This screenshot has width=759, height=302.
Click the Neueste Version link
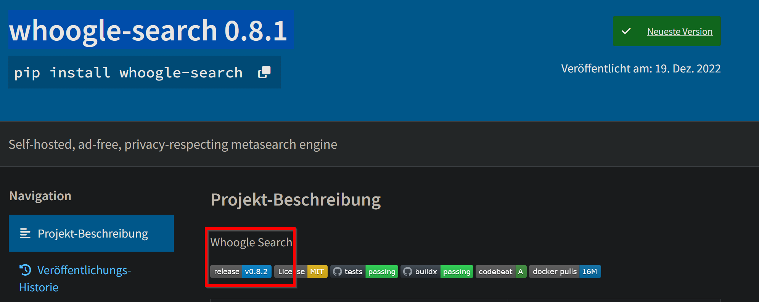(x=680, y=32)
